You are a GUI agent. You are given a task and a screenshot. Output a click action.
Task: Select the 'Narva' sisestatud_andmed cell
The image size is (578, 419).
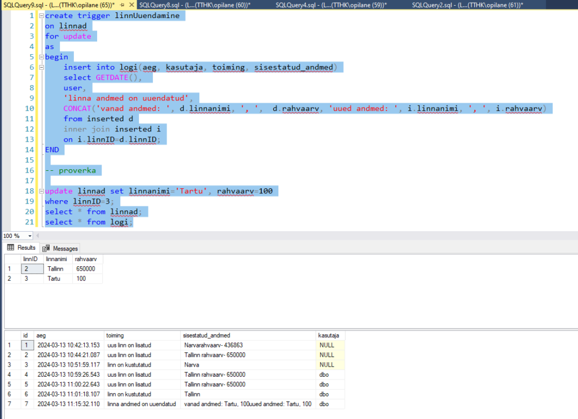(248, 365)
